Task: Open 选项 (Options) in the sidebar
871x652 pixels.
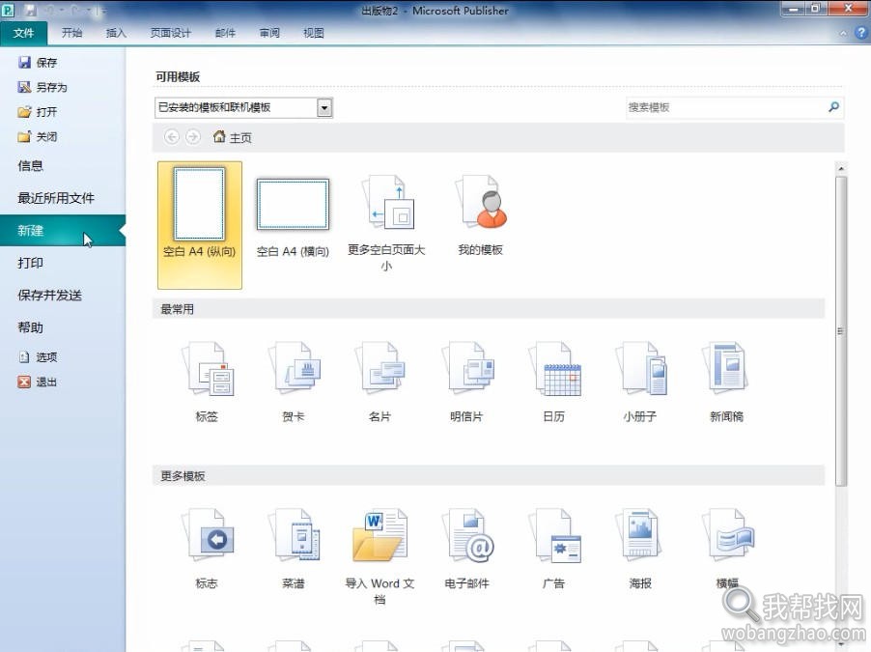Action: tap(38, 356)
